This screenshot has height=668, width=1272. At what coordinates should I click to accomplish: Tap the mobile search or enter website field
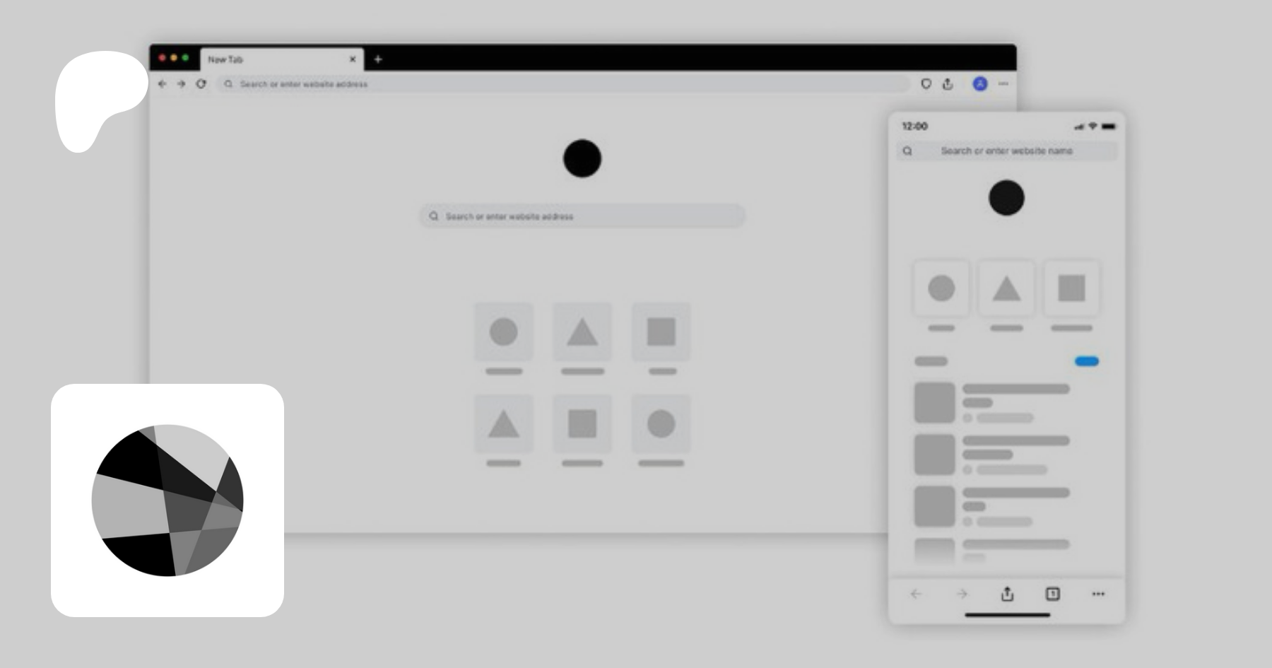(x=1006, y=151)
